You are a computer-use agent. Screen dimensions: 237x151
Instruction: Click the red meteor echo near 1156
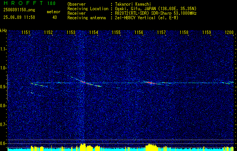tap(150, 83)
